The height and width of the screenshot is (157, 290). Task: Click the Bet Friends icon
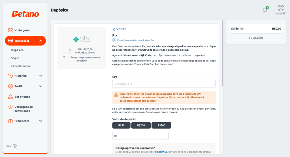click(x=10, y=97)
